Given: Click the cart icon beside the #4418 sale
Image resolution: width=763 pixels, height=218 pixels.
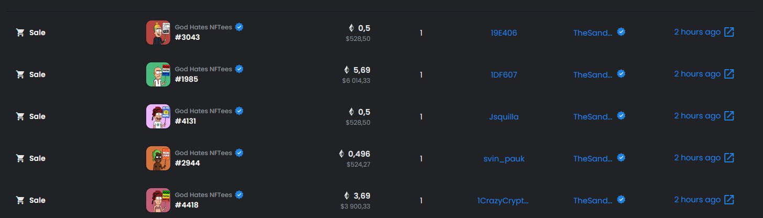Looking at the screenshot, I should [x=20, y=200].
